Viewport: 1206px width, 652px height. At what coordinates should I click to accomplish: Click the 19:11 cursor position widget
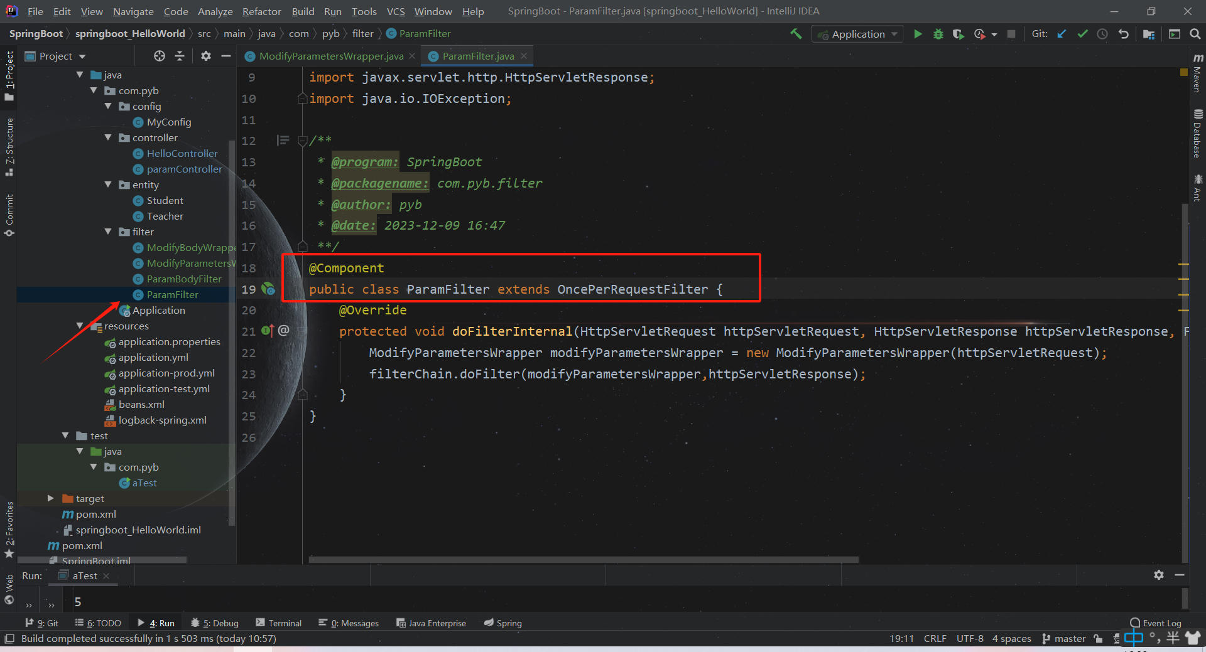(901, 639)
